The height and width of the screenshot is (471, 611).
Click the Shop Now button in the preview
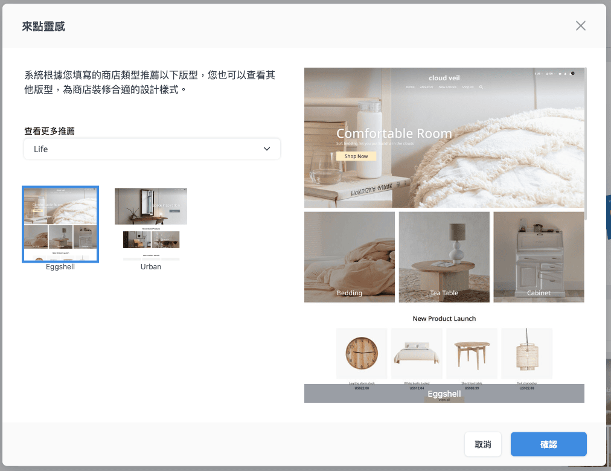pyautogui.click(x=356, y=156)
